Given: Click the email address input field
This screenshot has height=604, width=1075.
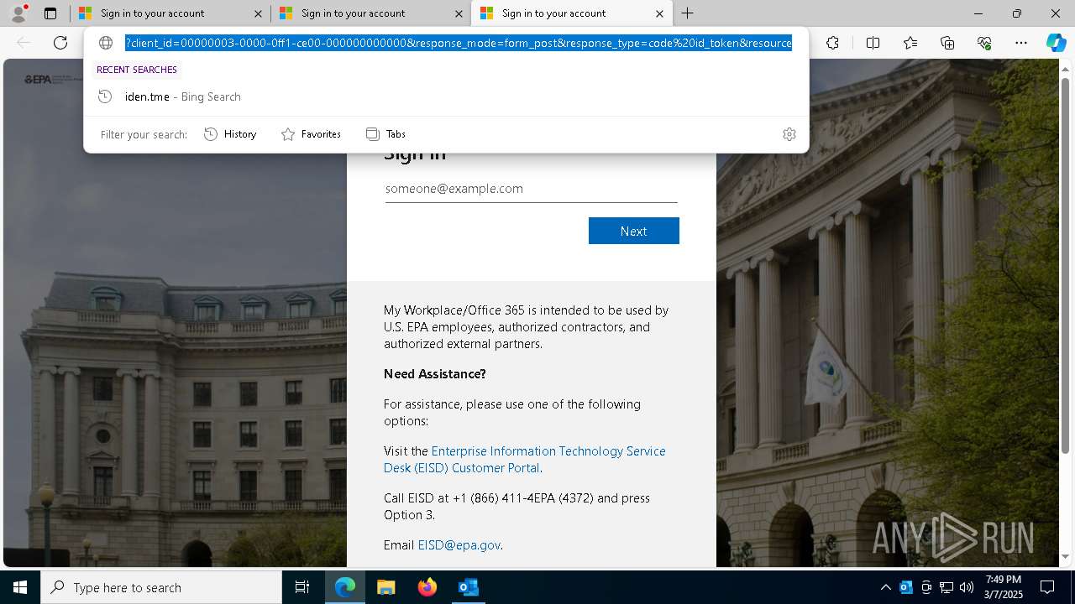Looking at the screenshot, I should 531,189.
